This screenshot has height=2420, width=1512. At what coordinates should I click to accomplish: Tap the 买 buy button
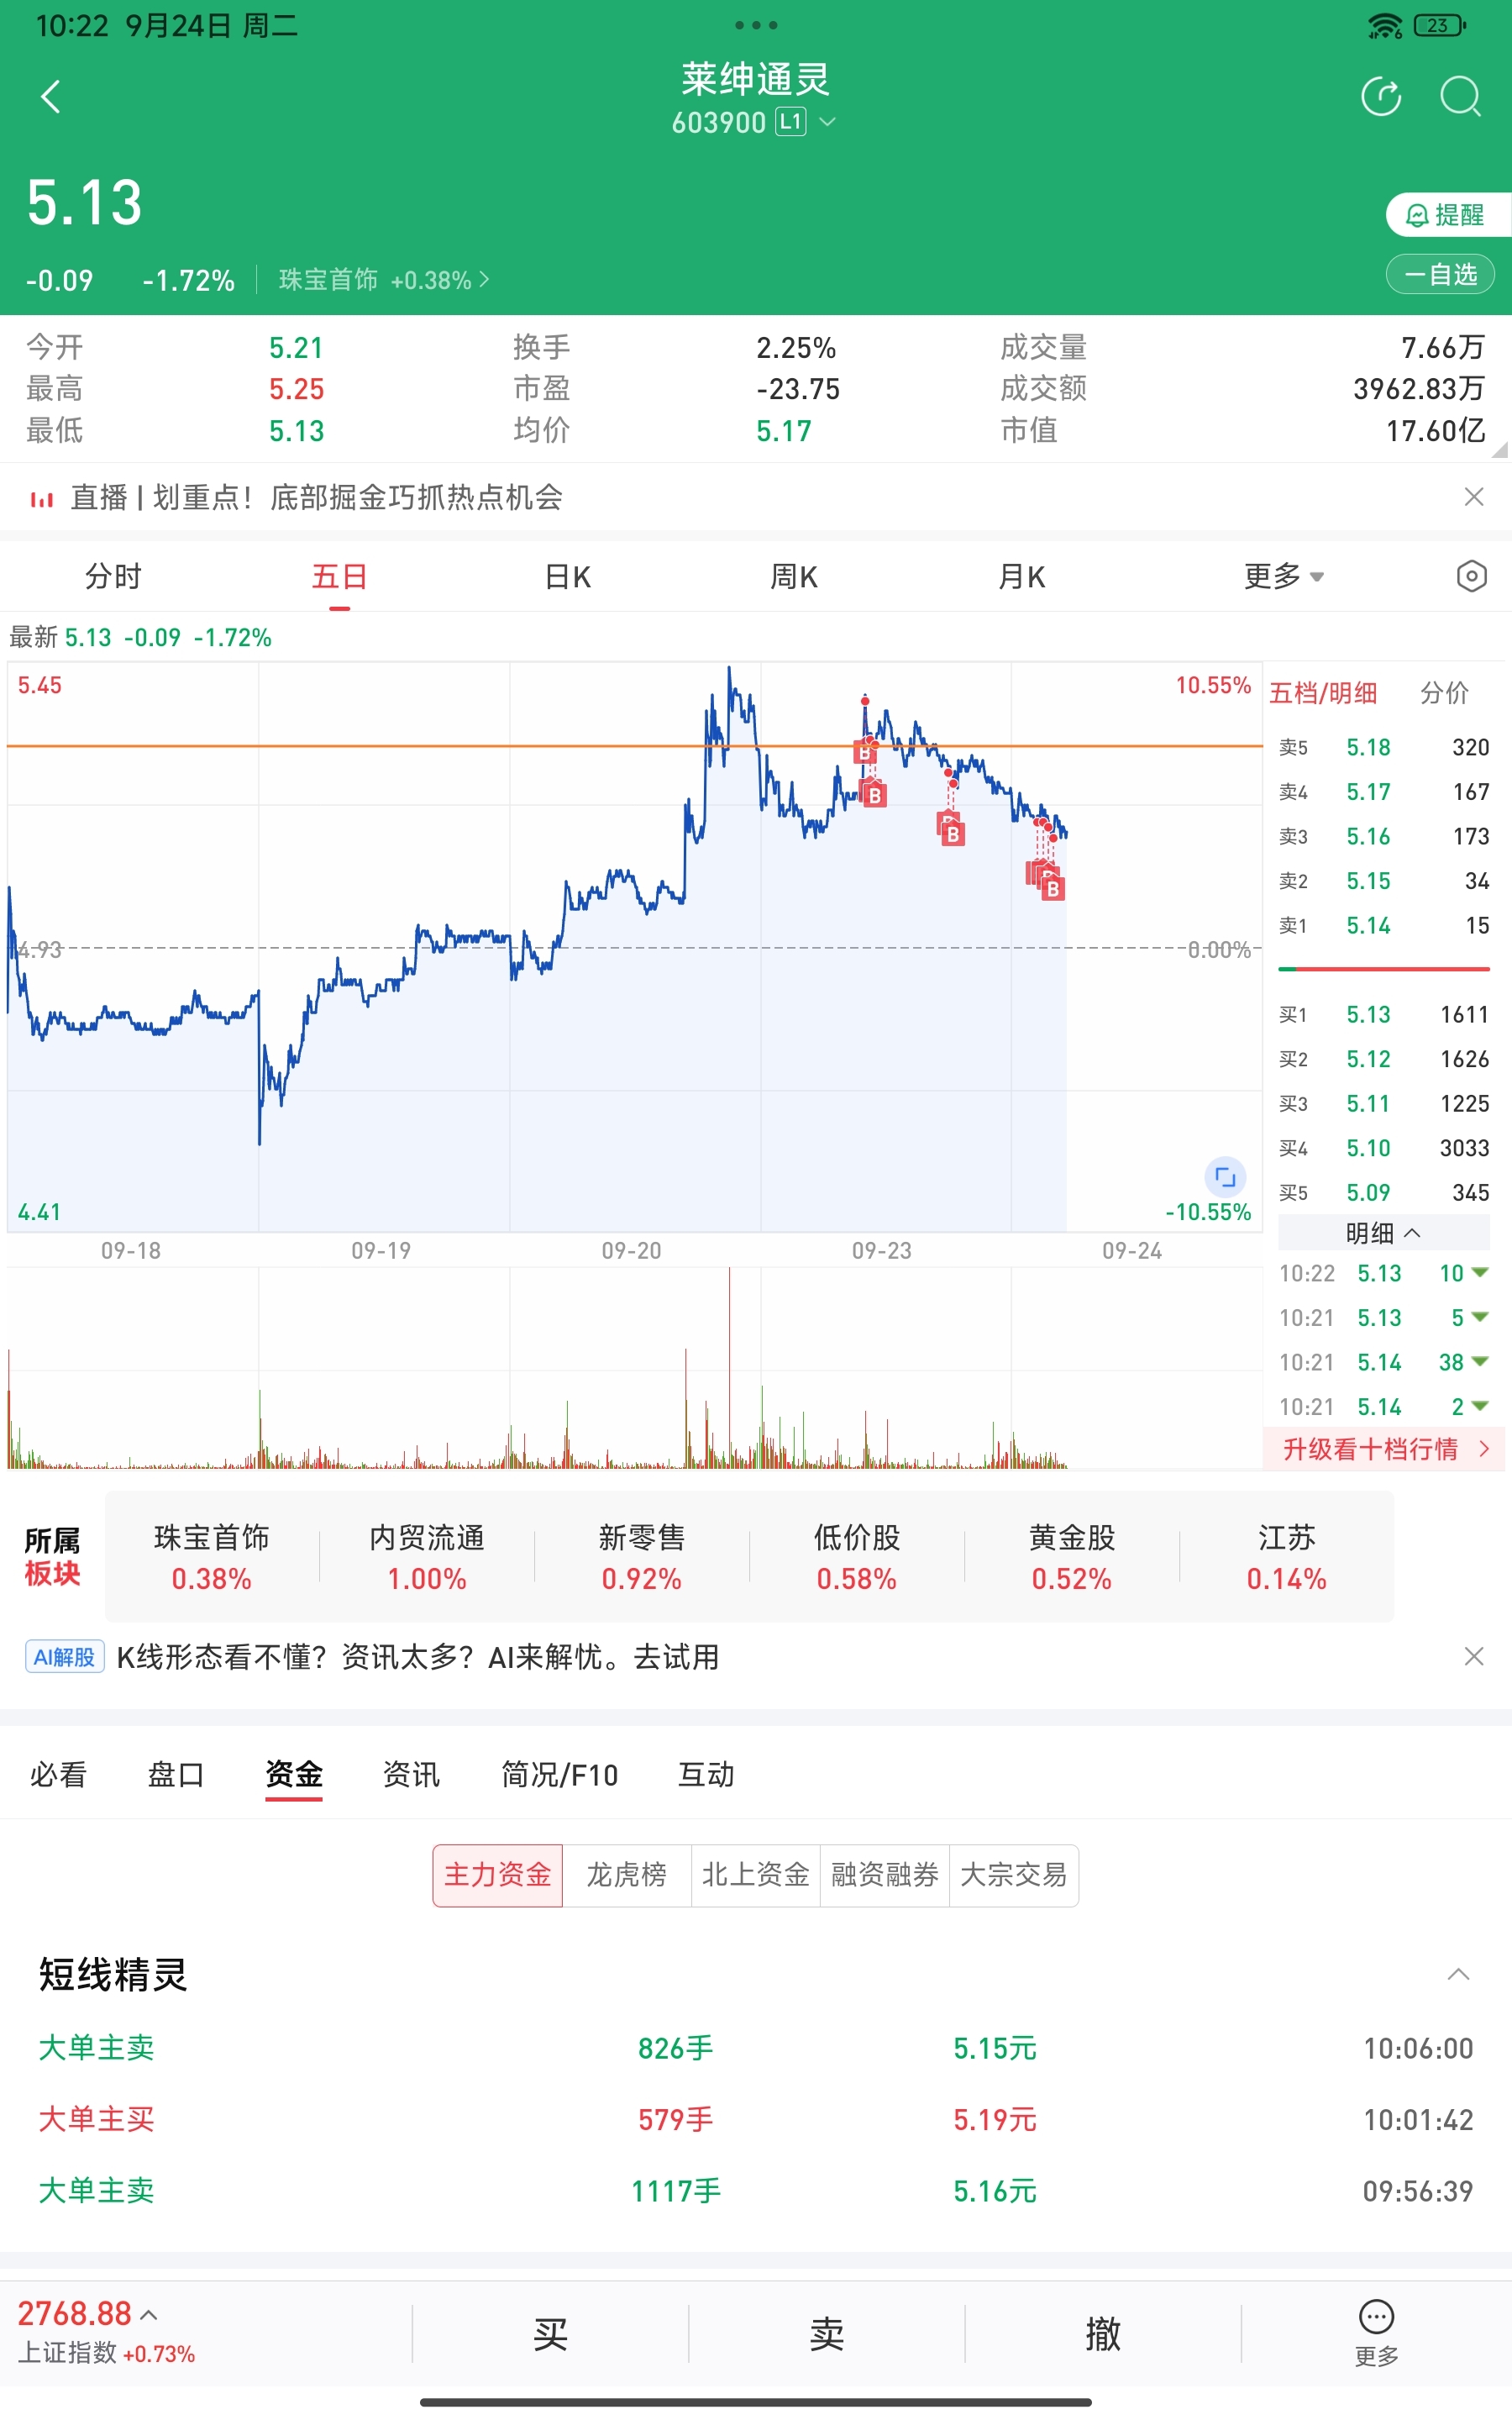click(x=550, y=2334)
